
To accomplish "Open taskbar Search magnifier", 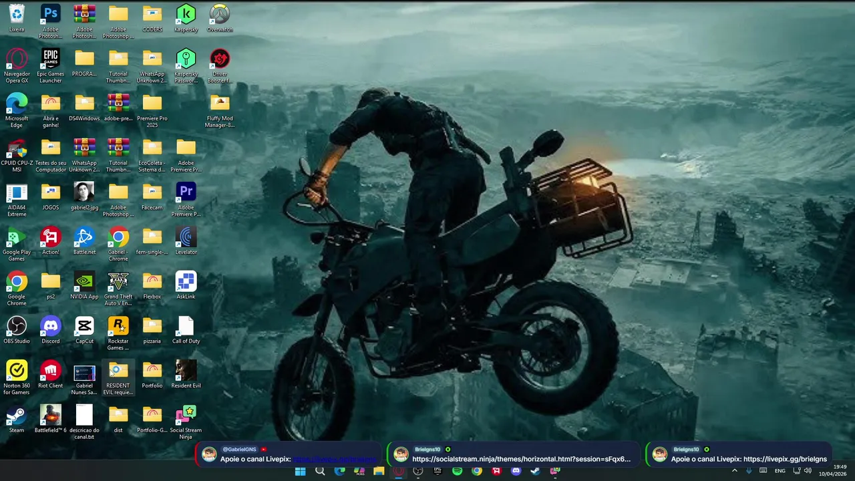I will (320, 471).
